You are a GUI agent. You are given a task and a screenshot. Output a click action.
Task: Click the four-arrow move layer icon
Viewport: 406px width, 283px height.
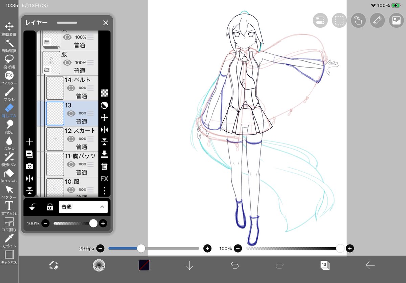tap(105, 118)
